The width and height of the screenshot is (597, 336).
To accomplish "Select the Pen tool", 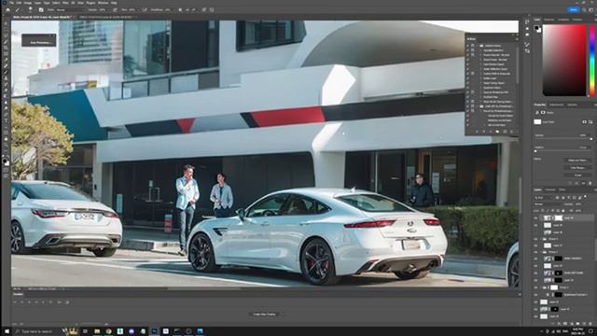I will click(x=6, y=114).
